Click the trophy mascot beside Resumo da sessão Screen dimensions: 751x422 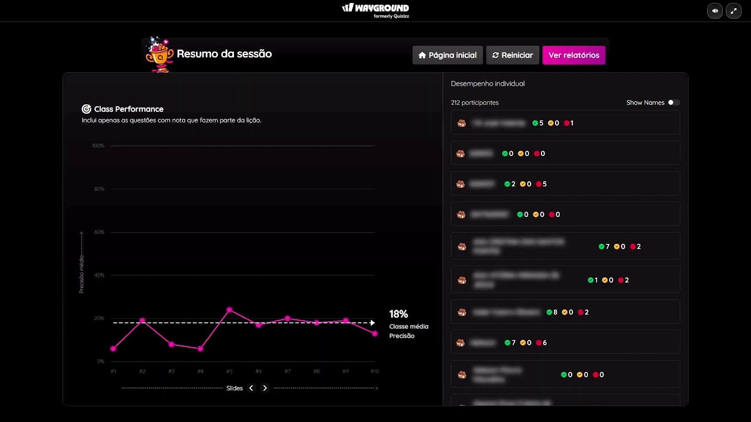tap(158, 55)
